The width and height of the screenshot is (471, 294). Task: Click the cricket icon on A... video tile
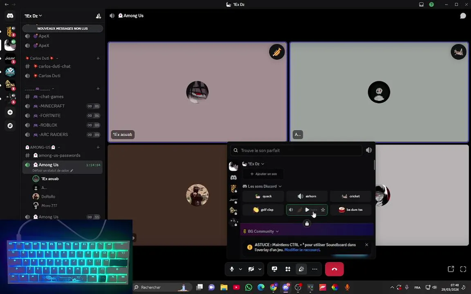458,52
